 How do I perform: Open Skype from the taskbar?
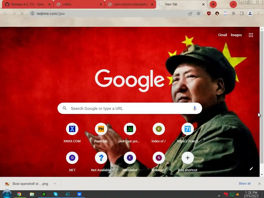(x=56, y=194)
